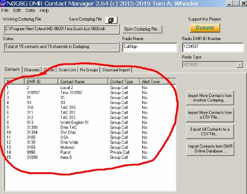Click DMR ID 9990 cell
Image resolution: width=247 pixels, height=194 pixels.
[31, 152]
